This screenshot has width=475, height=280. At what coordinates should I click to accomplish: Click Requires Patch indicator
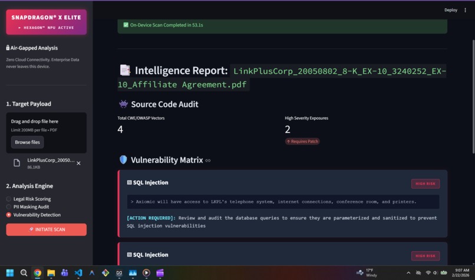pyautogui.click(x=302, y=141)
